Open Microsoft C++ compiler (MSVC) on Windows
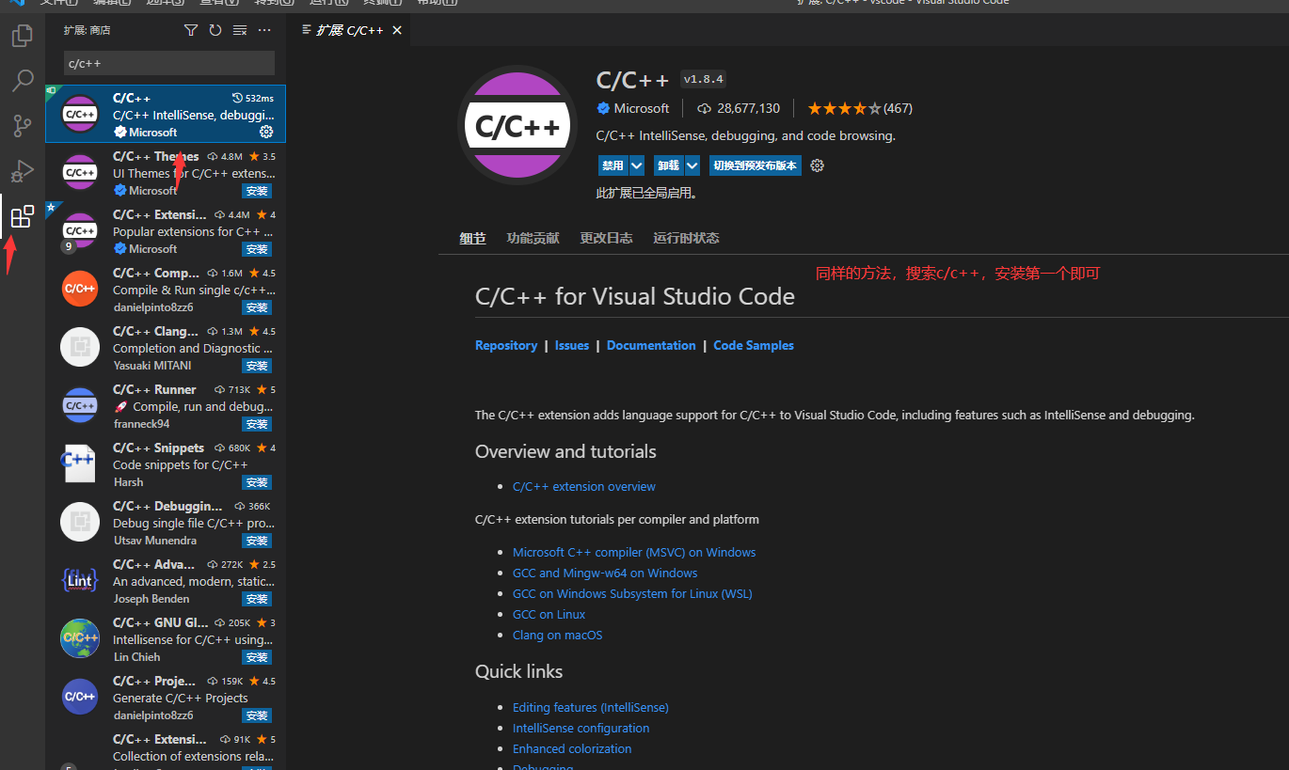 634,552
